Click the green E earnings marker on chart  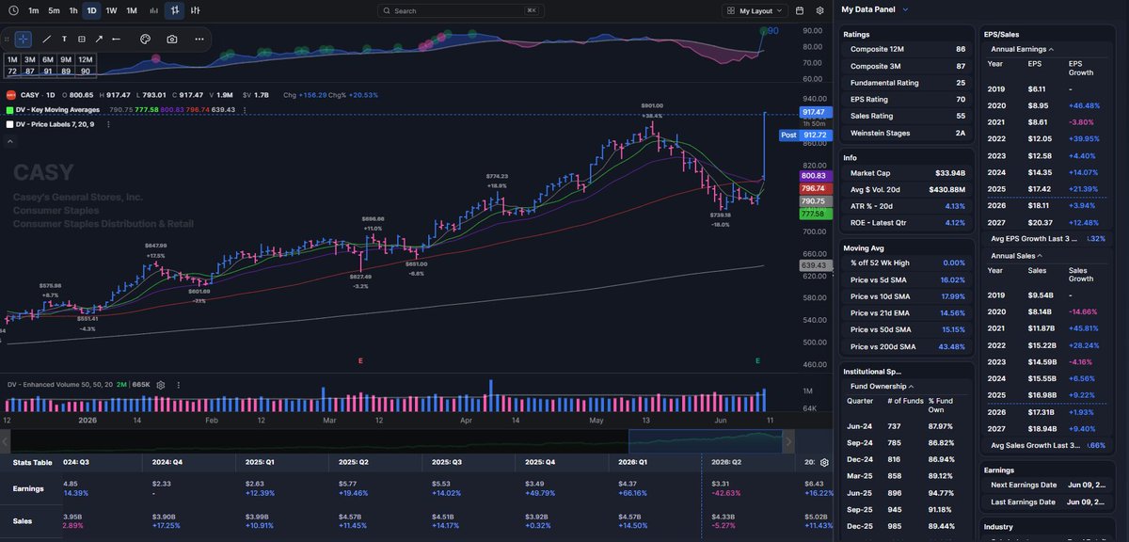coord(759,360)
